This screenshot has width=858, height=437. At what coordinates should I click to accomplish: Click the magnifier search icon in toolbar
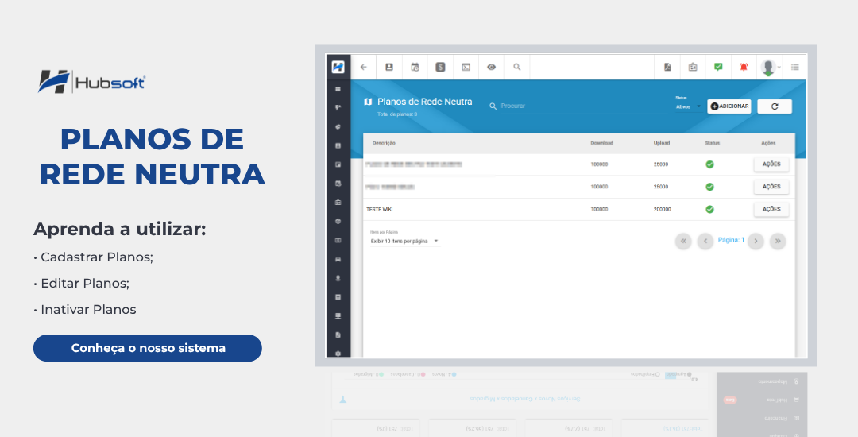516,68
